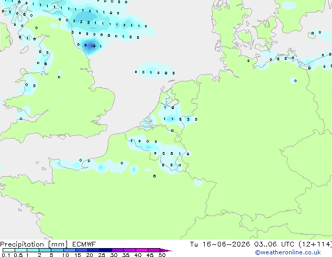332x257 pixels.
Task: Click the 45–50 mm legend color swatch
Action: click(154, 250)
